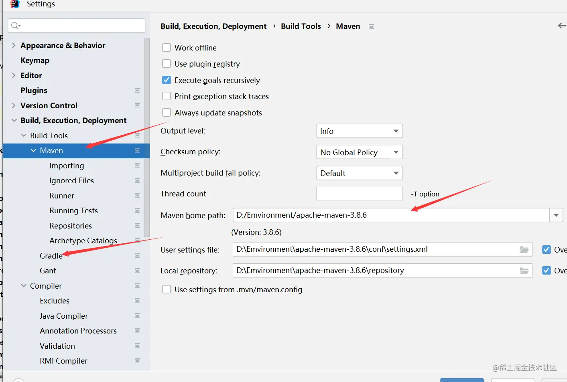Click the project-scope icon on the Java Compiler row

[x=138, y=316]
